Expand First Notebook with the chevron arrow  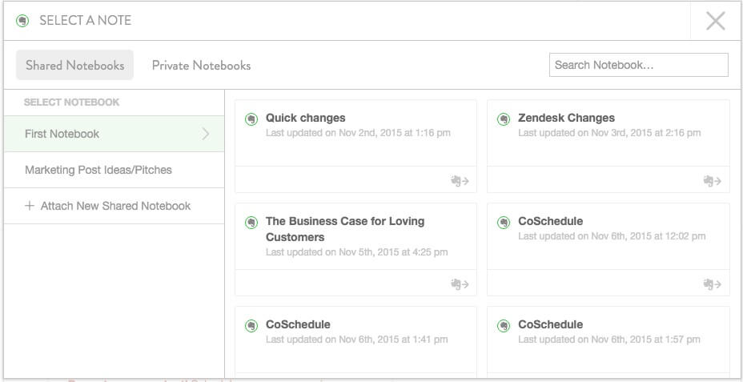click(x=206, y=134)
